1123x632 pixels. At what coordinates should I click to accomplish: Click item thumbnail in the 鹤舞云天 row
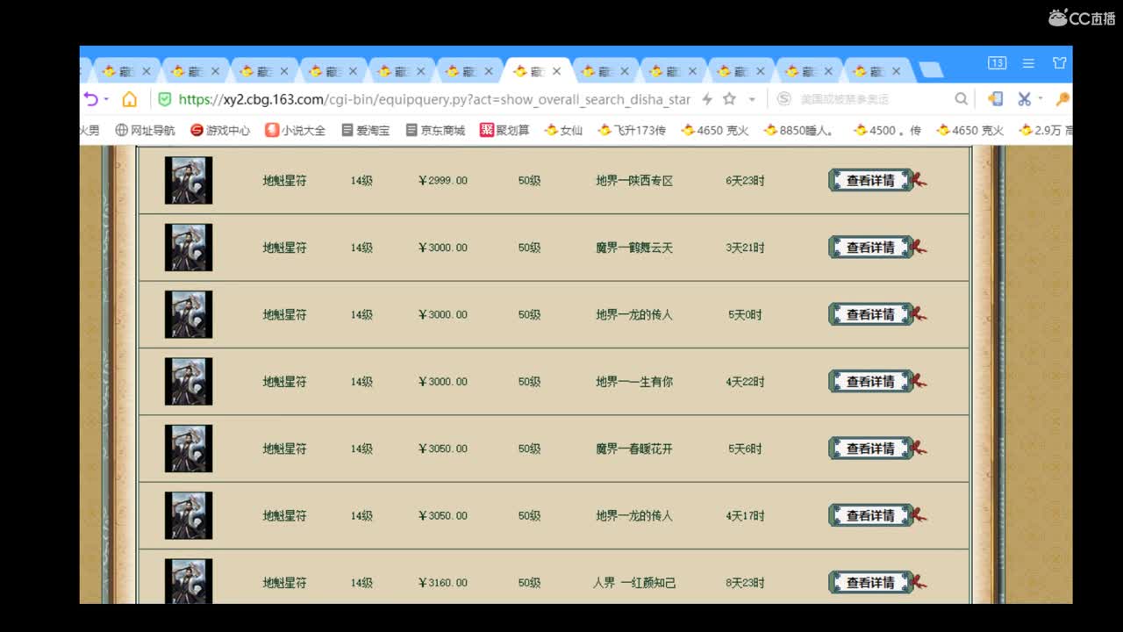tap(189, 247)
